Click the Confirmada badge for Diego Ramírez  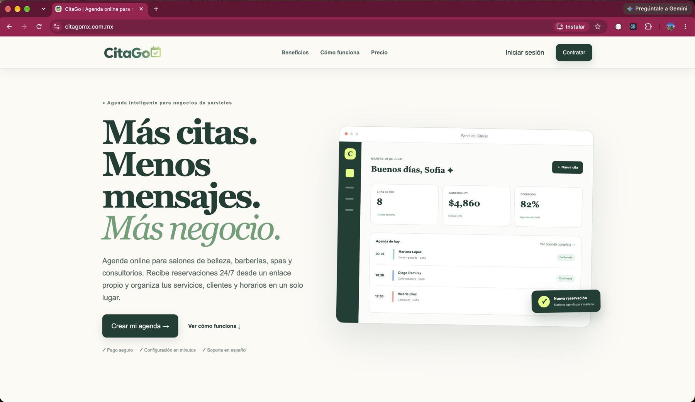click(x=565, y=278)
